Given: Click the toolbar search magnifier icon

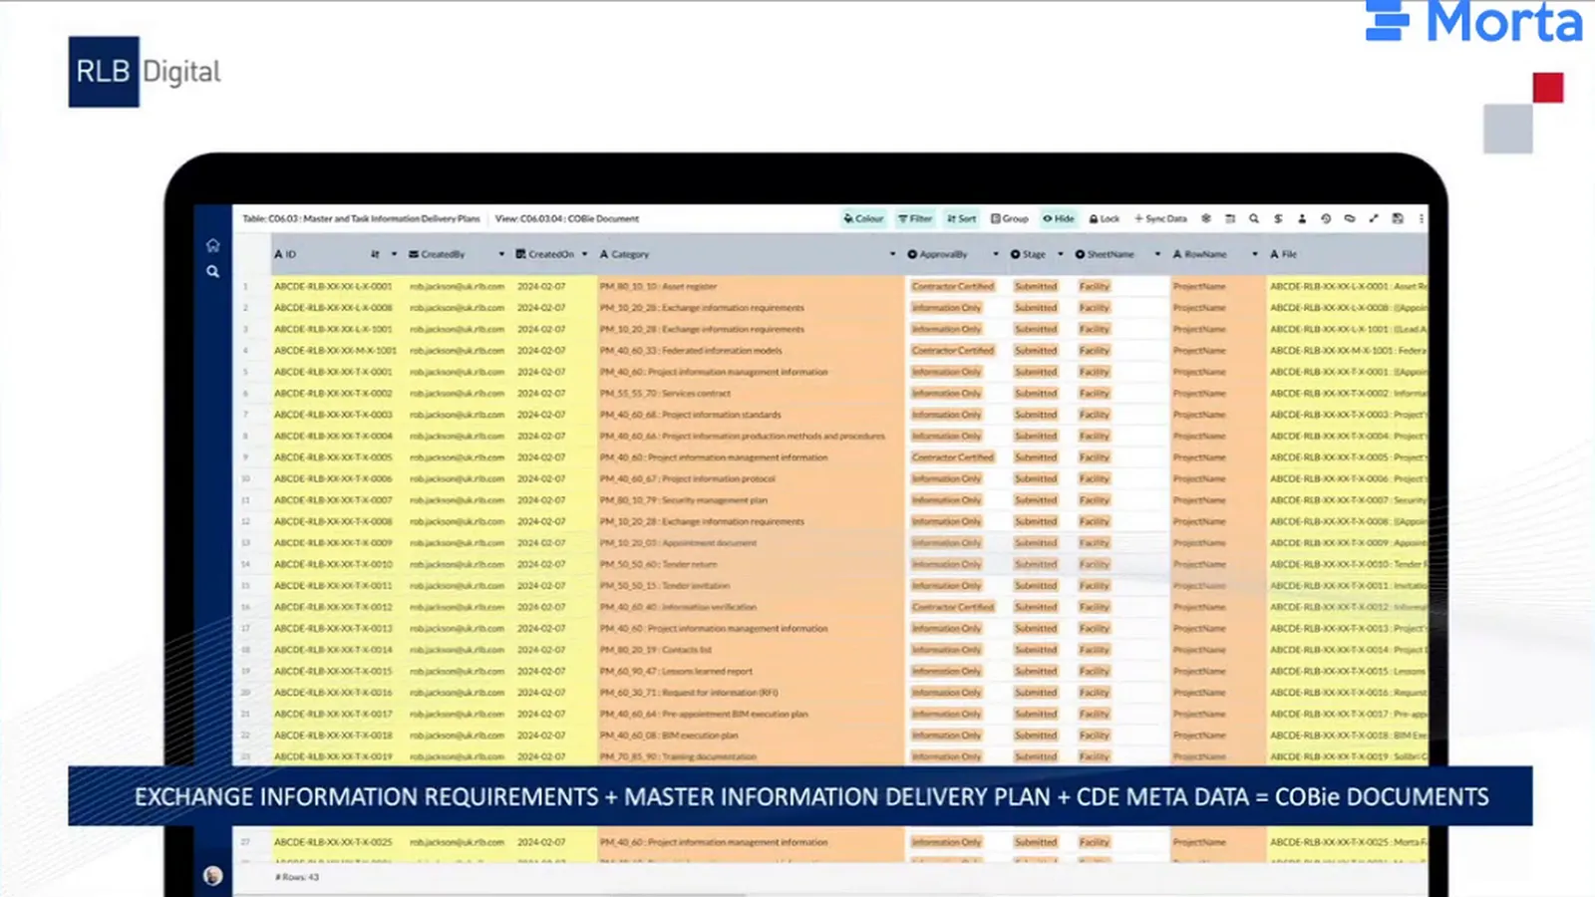Looking at the screenshot, I should pyautogui.click(x=1254, y=218).
